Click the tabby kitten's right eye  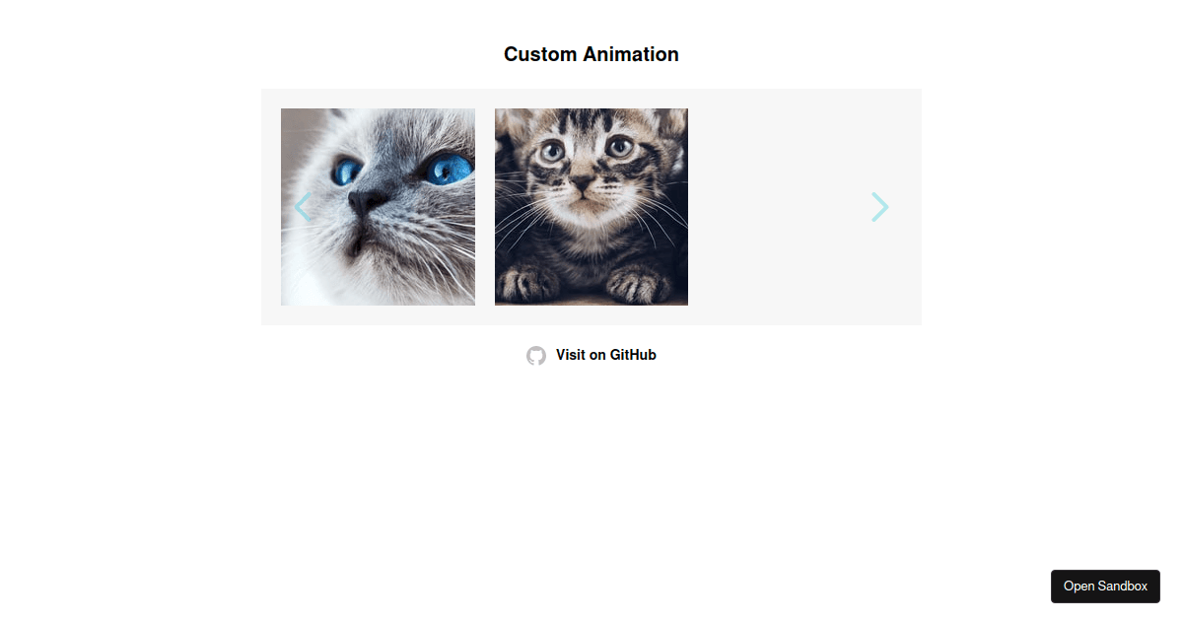(x=620, y=148)
